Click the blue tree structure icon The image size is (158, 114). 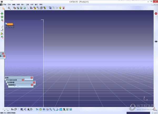click(x=25, y=109)
